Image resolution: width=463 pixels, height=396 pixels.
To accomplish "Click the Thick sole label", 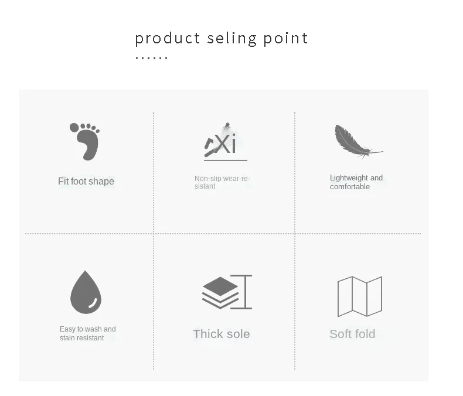I will (221, 334).
